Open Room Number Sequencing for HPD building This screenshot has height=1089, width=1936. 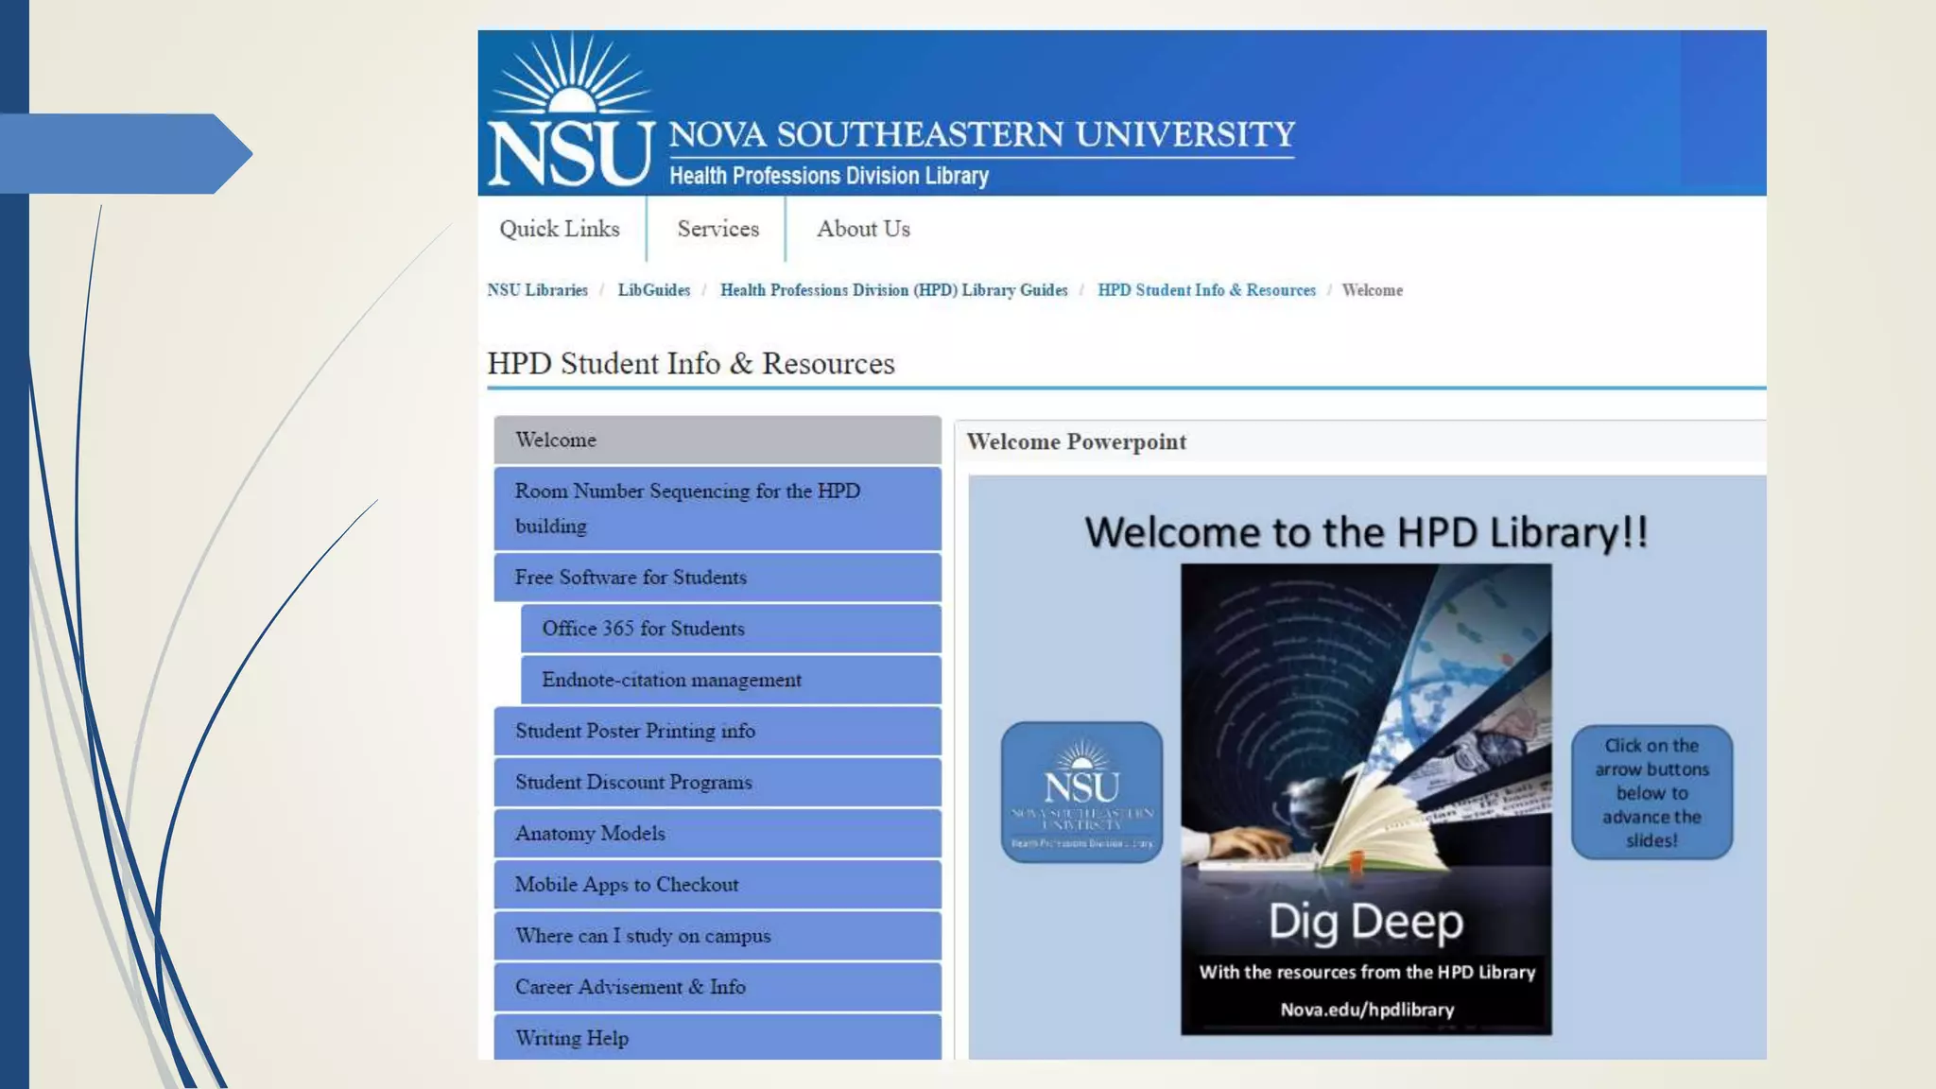coord(717,509)
